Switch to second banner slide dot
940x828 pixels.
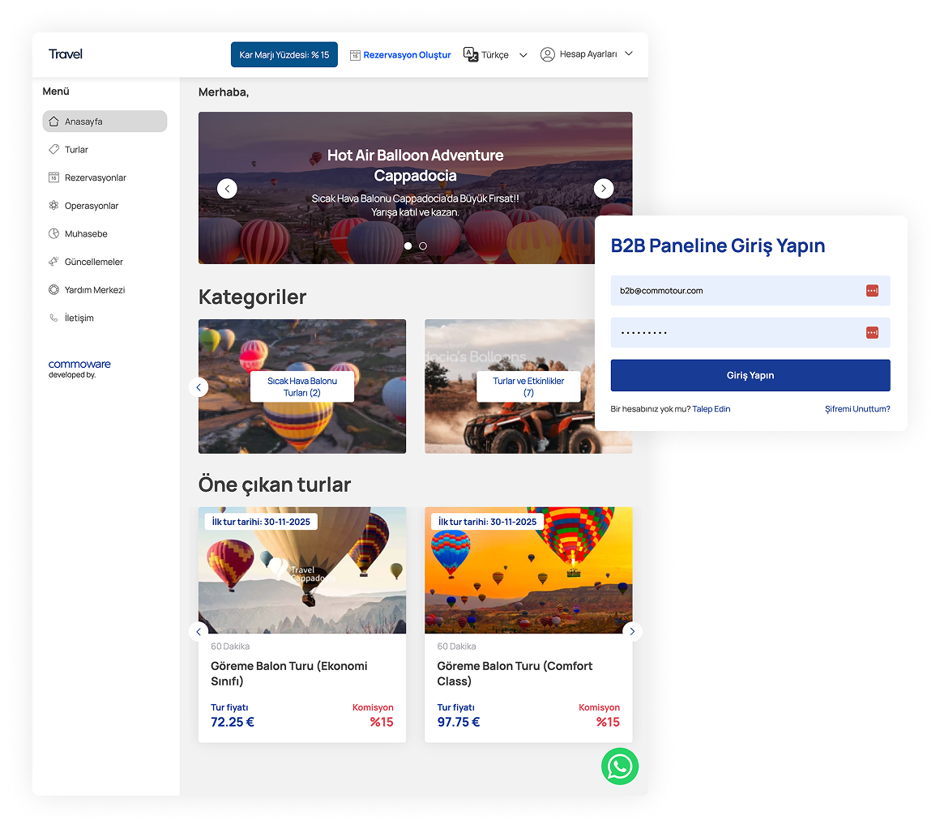pos(423,245)
